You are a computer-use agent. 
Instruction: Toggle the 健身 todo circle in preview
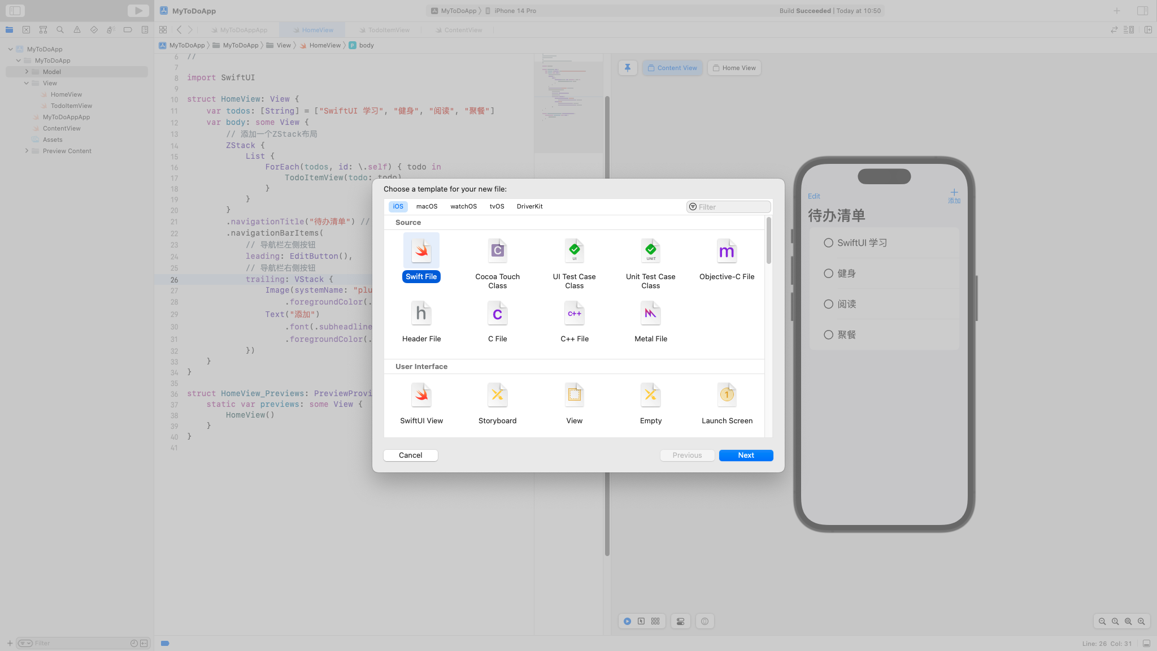pos(828,274)
